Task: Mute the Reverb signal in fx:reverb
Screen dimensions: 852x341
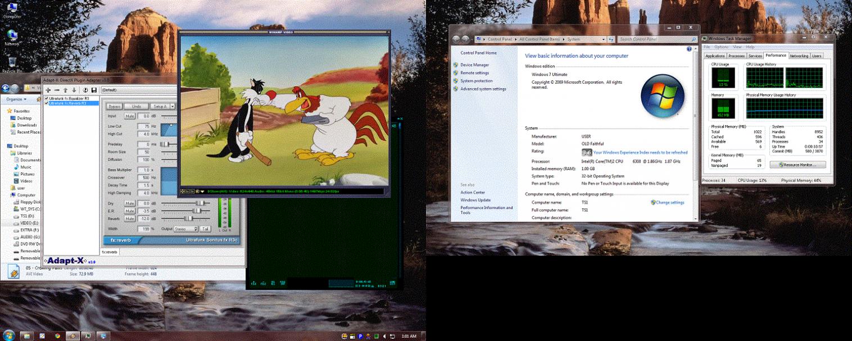Action: click(x=130, y=219)
